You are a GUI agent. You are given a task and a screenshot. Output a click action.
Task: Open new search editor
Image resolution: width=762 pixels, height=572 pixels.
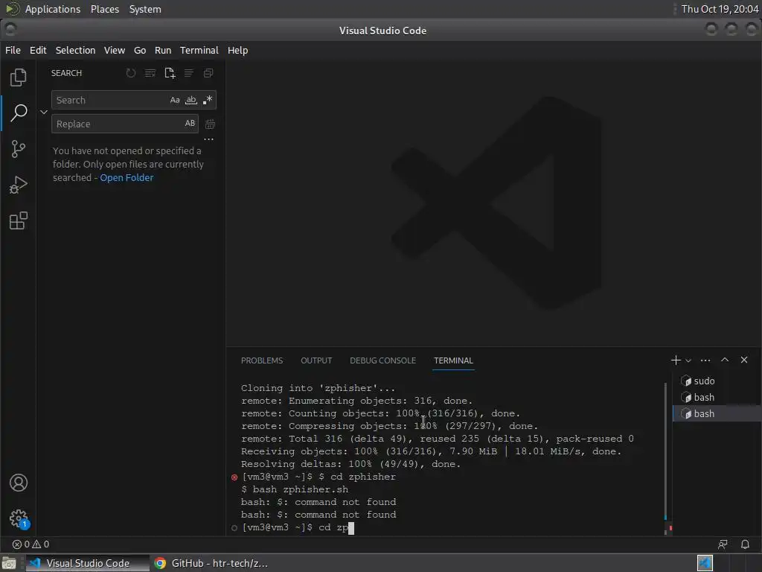point(170,73)
